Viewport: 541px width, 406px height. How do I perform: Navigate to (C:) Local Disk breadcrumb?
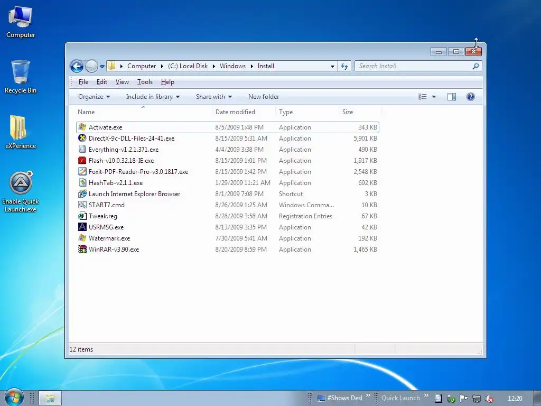click(x=188, y=66)
